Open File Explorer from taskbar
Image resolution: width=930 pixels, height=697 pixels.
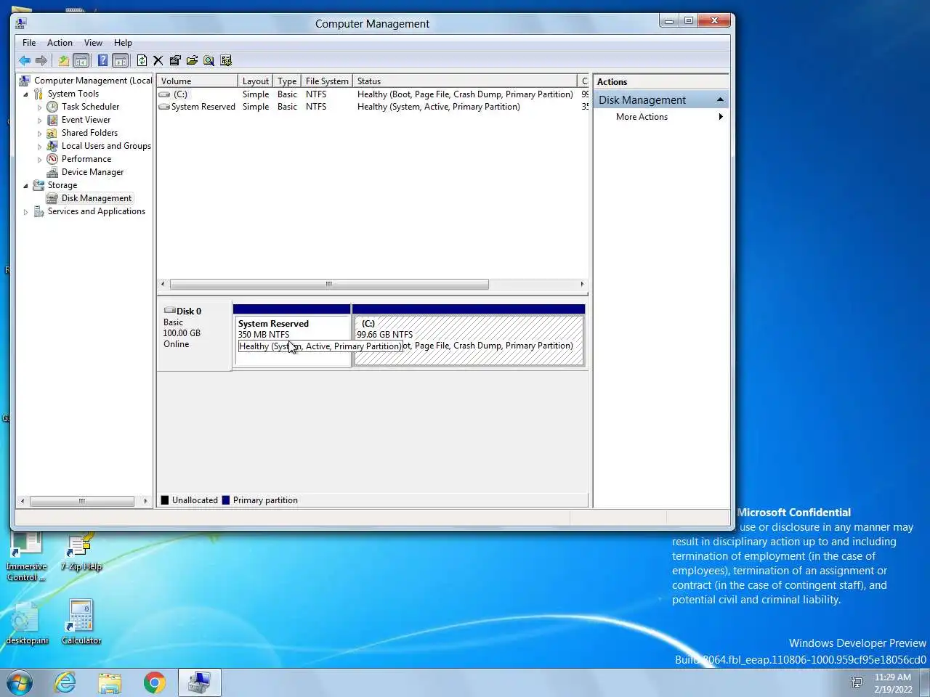point(110,682)
